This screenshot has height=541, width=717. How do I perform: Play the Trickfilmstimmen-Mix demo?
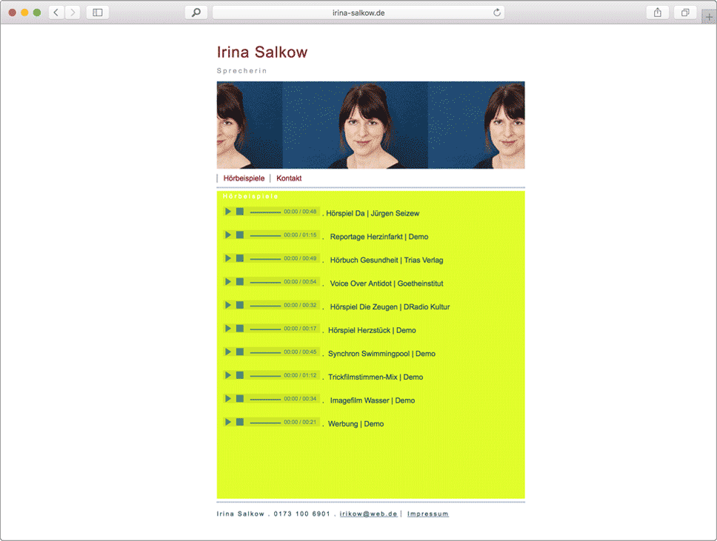coord(227,375)
